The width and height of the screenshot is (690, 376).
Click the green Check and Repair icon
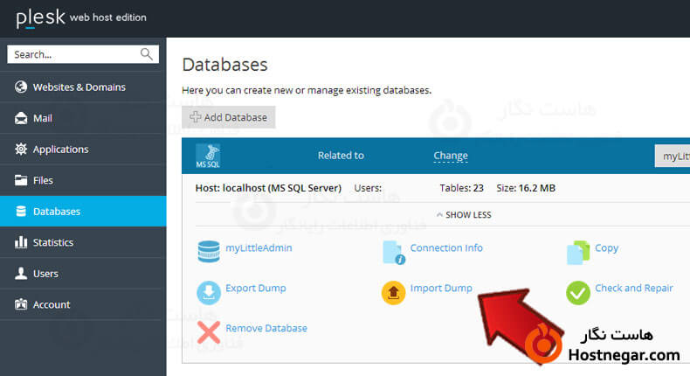point(578,292)
